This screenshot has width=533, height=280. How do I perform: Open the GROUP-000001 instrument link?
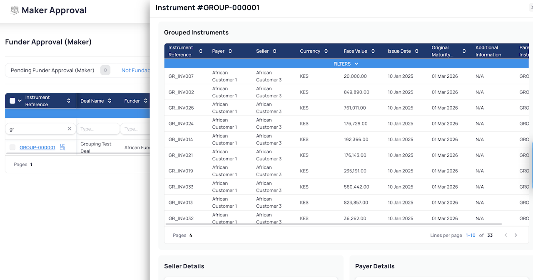click(x=37, y=147)
